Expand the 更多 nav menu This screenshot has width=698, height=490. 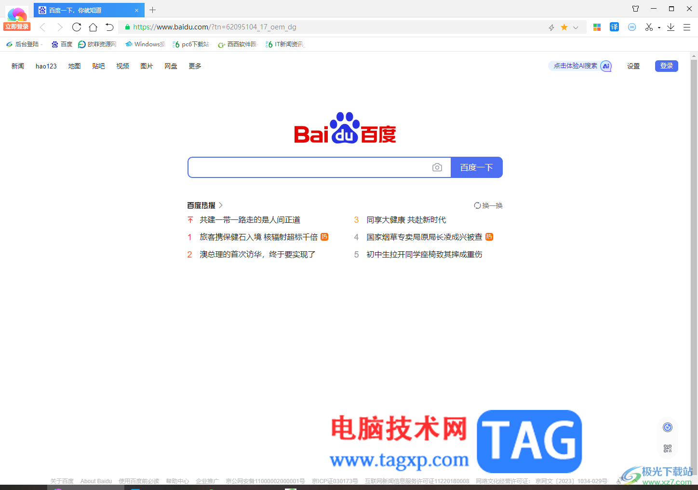195,66
